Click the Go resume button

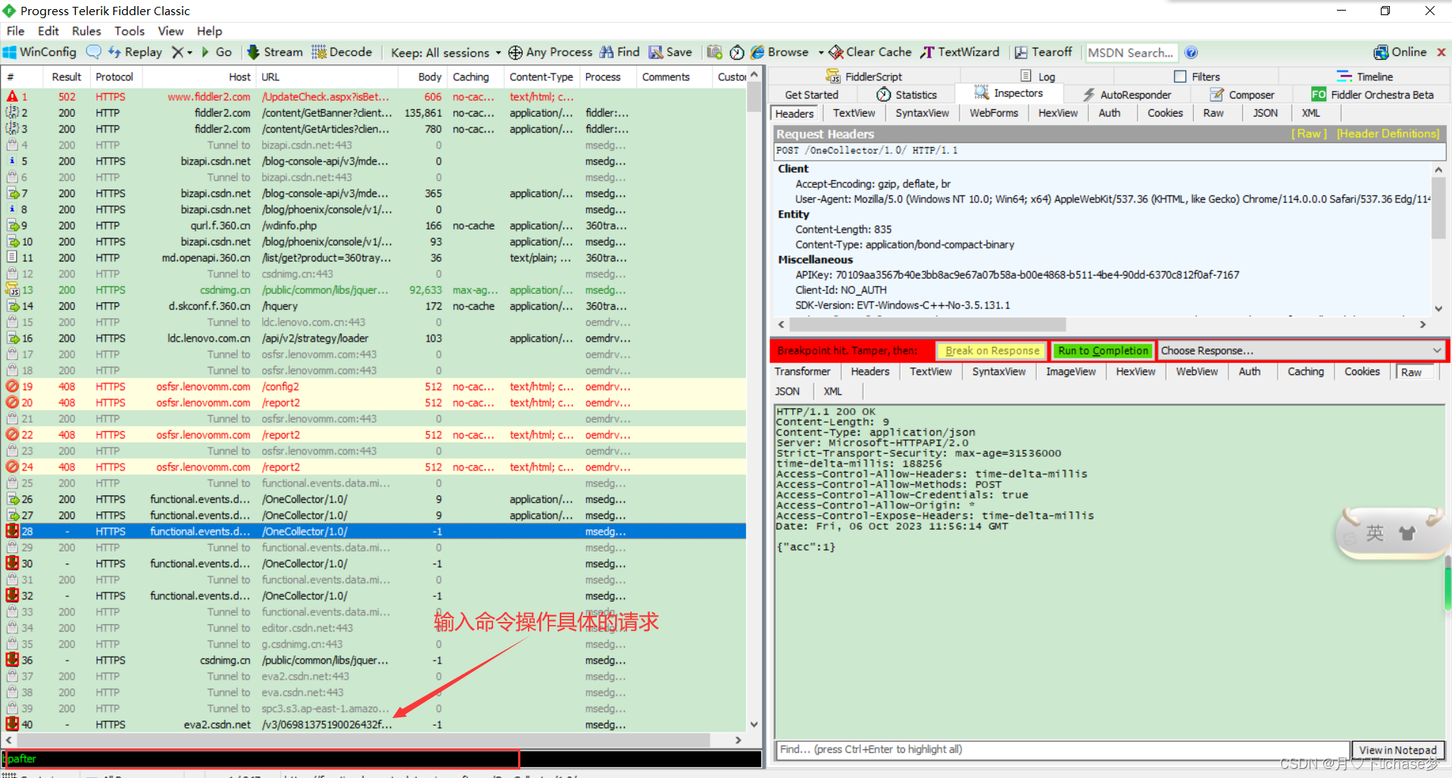[x=217, y=52]
